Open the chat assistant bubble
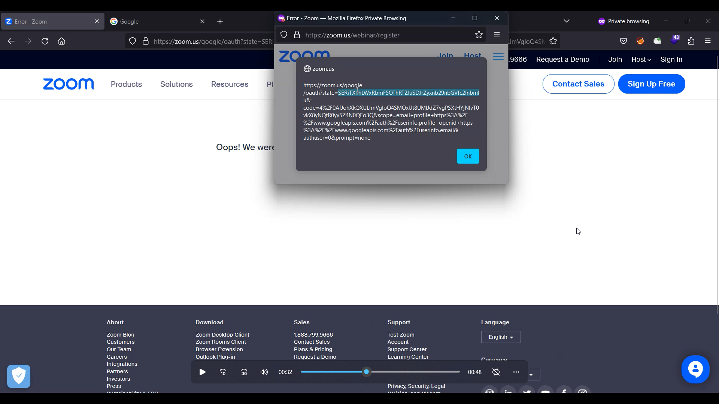The width and height of the screenshot is (719, 404). pyautogui.click(x=695, y=370)
